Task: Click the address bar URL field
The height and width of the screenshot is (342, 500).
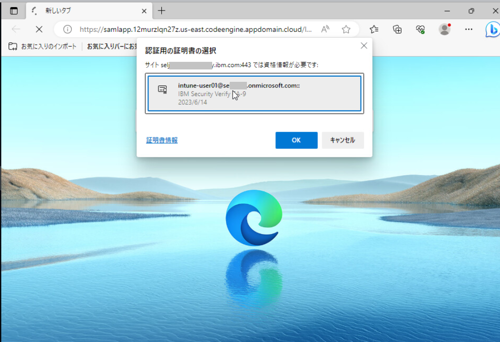Action: tap(196, 29)
